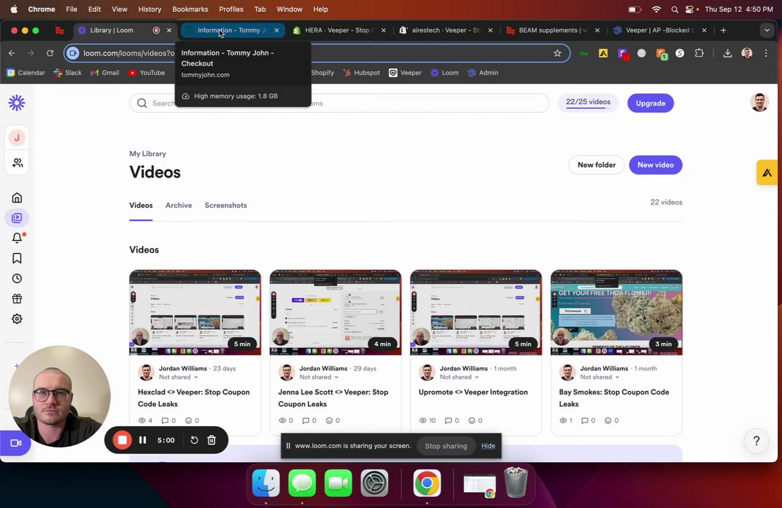Click the invite teammates people icon
Viewport: 782px width, 508px height.
coord(17,163)
